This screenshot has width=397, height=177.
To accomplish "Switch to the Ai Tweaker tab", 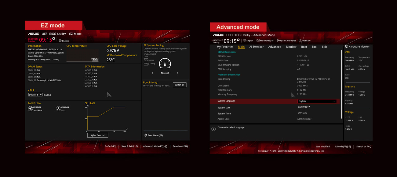I will 256,47.
